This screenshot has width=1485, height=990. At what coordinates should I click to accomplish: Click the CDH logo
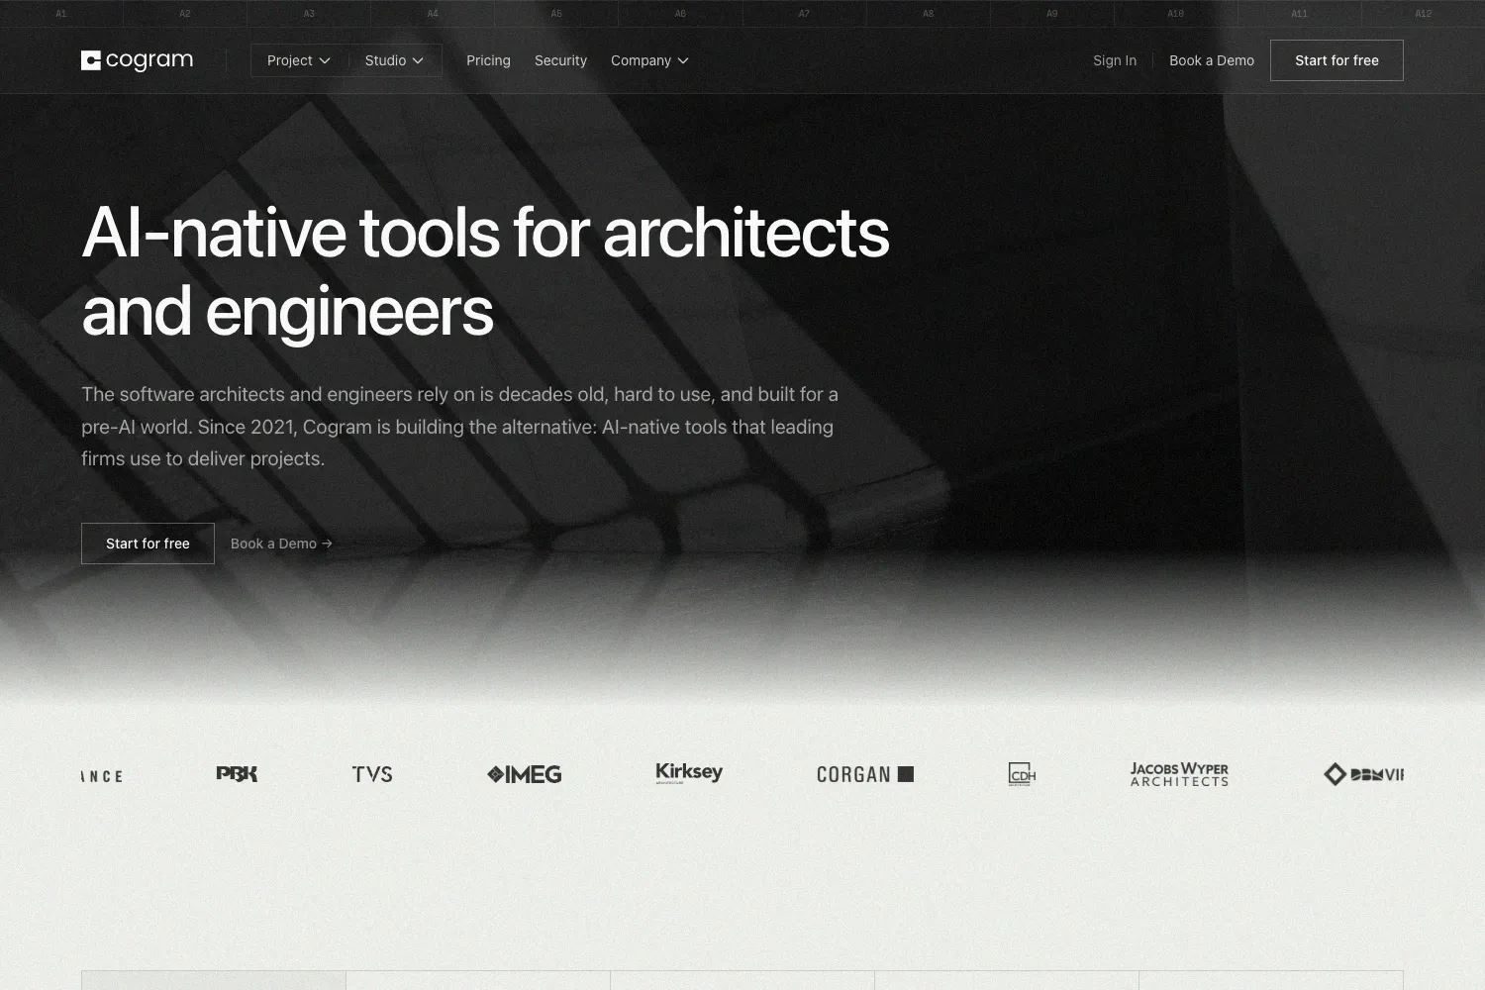click(1022, 774)
